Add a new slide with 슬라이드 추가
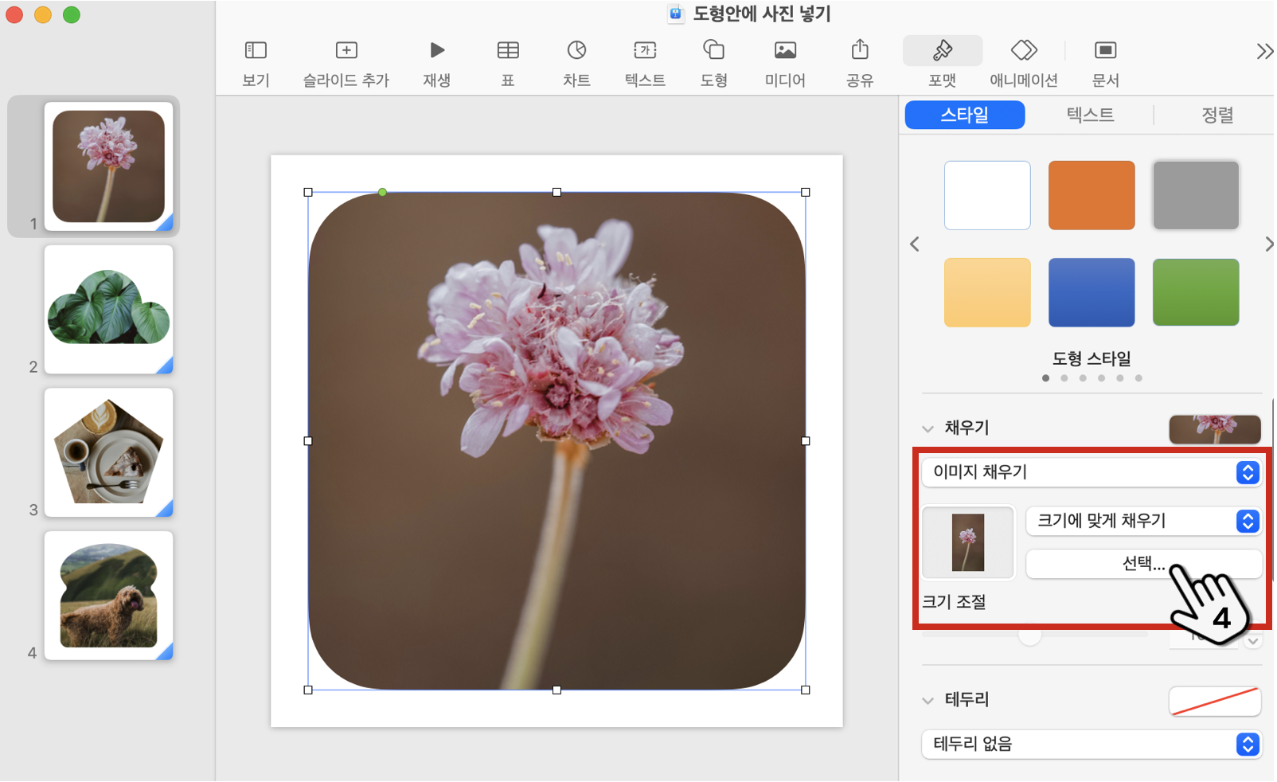 [346, 51]
